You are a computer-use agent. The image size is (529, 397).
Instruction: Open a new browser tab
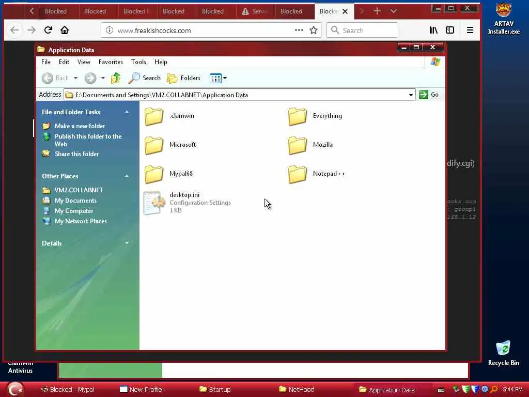(377, 11)
